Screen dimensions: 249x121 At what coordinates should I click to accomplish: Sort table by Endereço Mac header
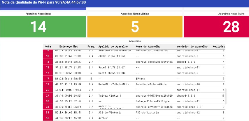pos(69,46)
